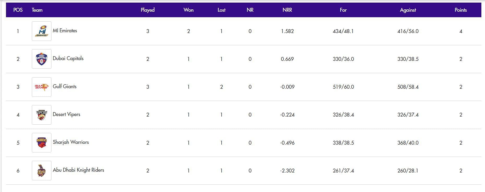Click the POS column header
Viewport: 485px width, 192px height.
click(x=18, y=10)
